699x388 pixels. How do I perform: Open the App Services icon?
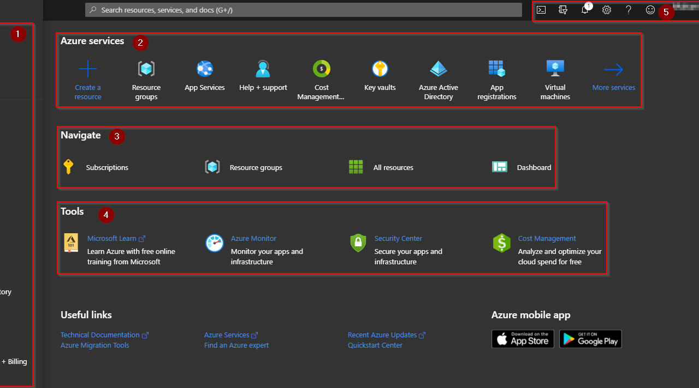pos(205,69)
